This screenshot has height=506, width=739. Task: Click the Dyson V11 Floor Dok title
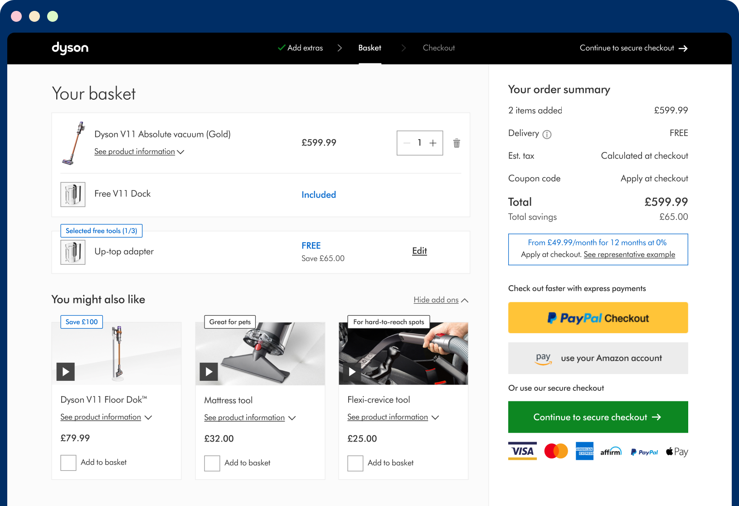(104, 400)
